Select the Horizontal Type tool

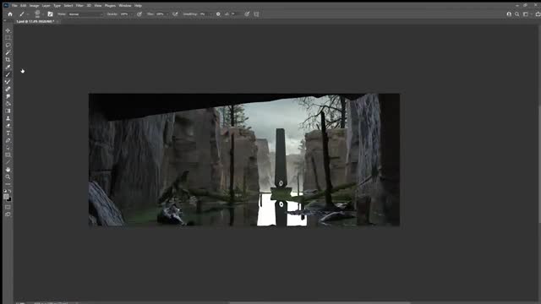tap(8, 133)
